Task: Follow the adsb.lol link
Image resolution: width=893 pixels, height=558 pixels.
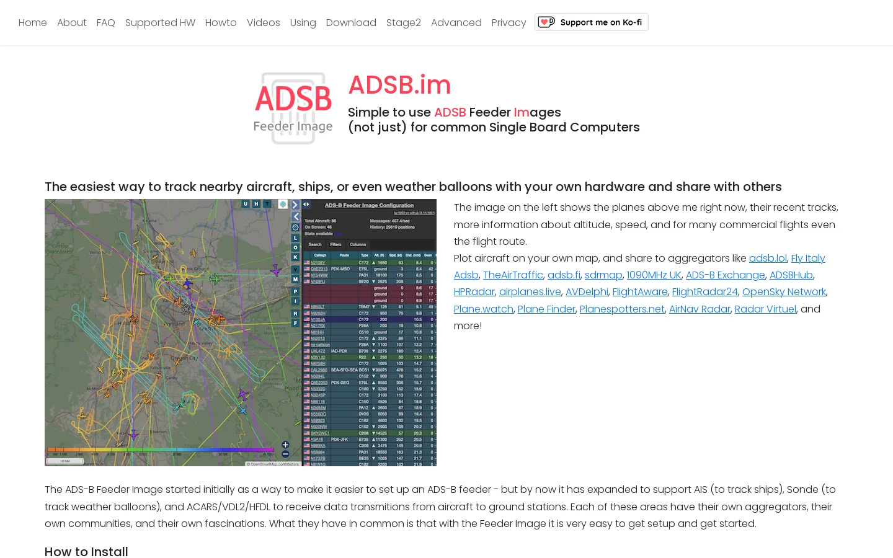Action: coord(768,258)
